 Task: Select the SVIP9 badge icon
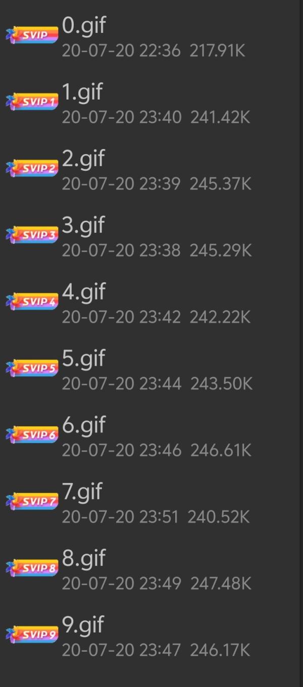coord(32,635)
